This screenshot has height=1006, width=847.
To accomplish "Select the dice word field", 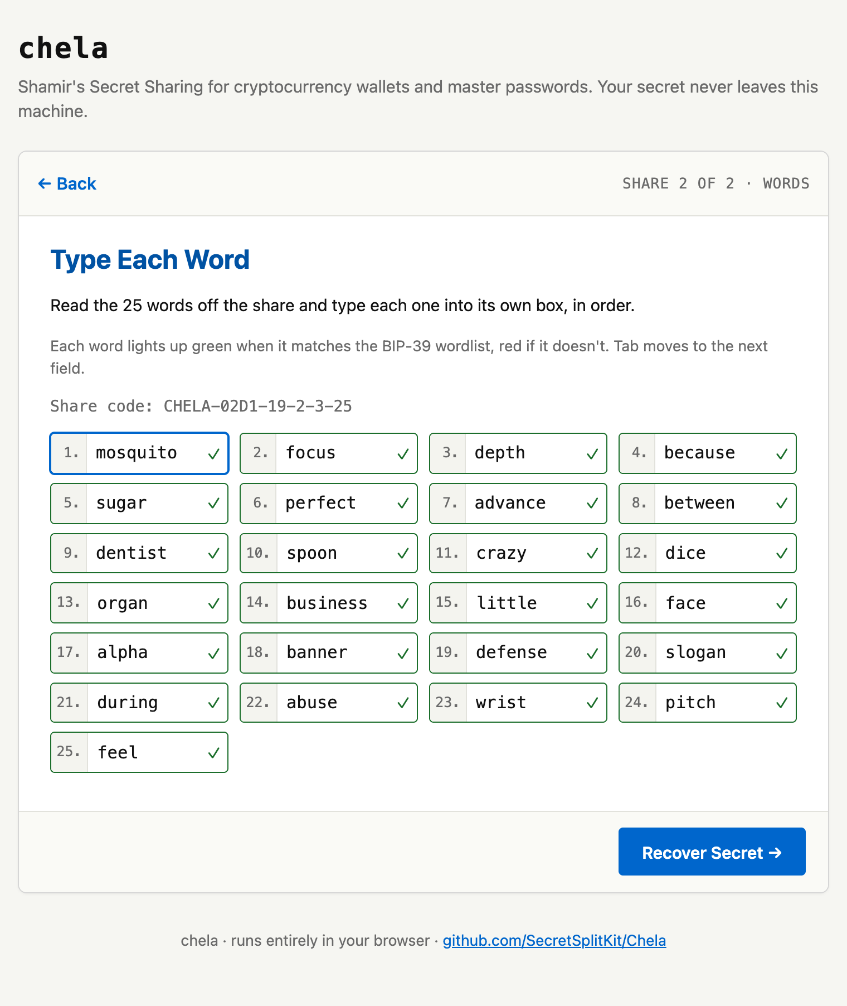I will click(x=708, y=553).
